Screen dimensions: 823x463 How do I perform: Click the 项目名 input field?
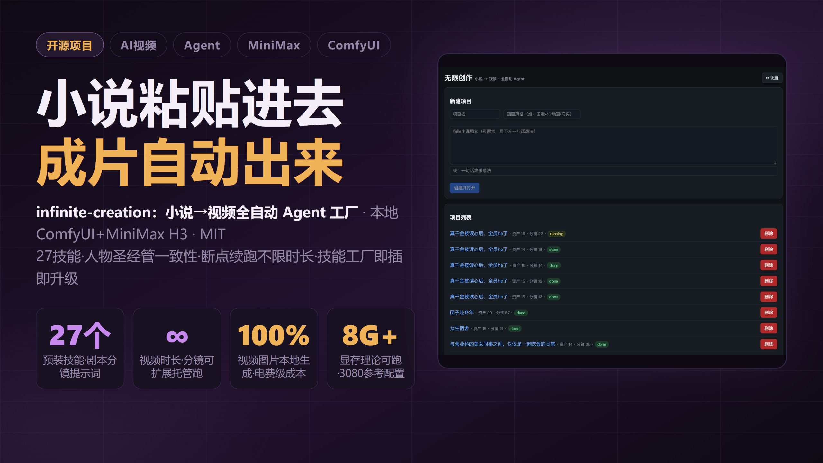click(475, 114)
